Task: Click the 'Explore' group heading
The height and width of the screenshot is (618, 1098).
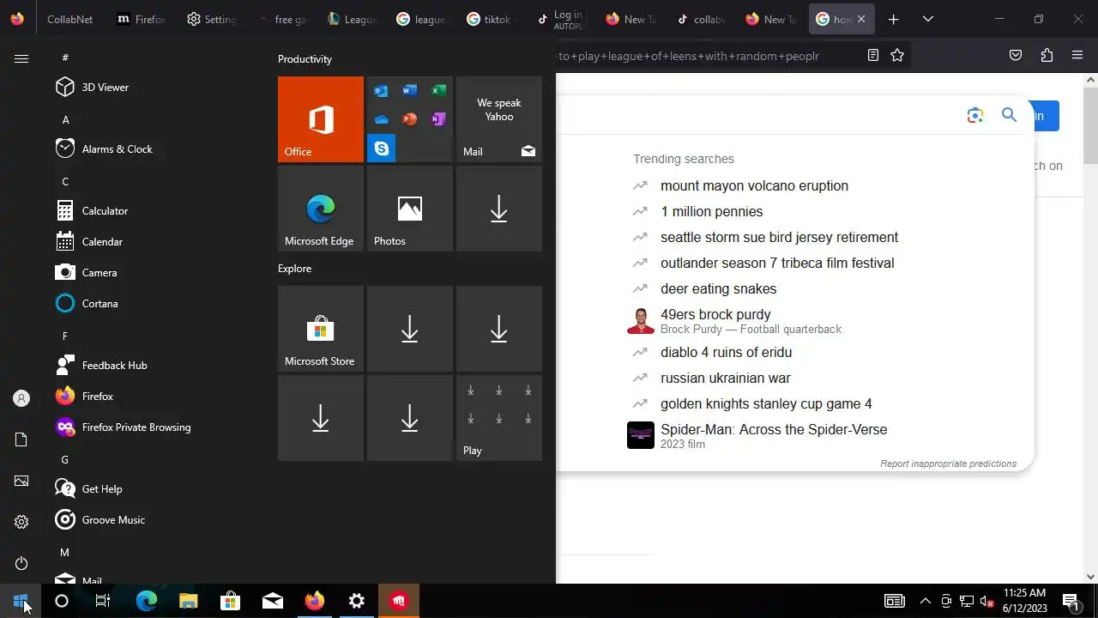Action: click(x=294, y=269)
